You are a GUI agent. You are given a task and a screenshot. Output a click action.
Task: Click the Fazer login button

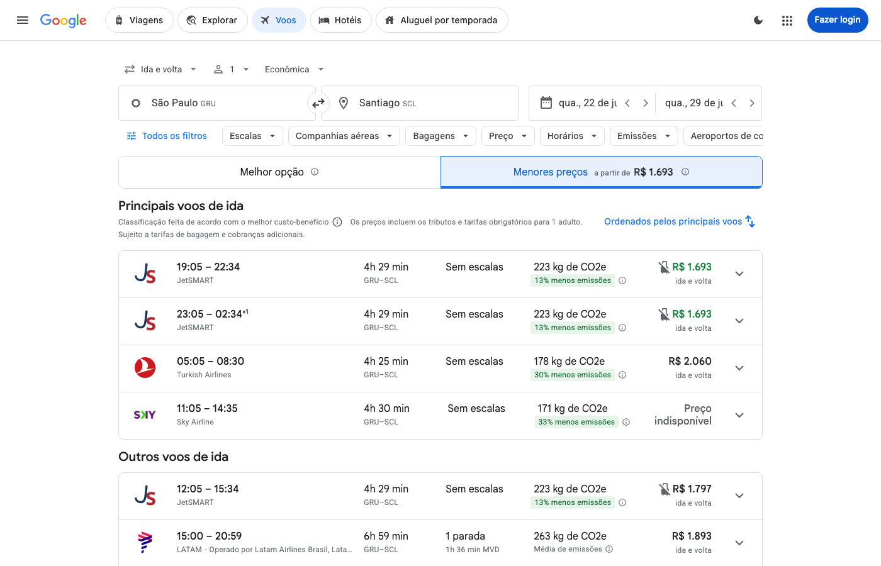pos(838,20)
